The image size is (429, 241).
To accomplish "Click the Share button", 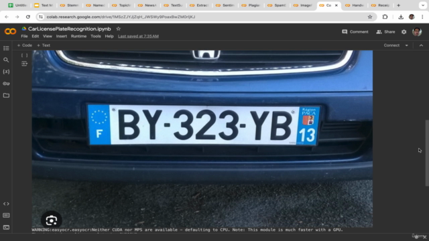I will point(385,31).
